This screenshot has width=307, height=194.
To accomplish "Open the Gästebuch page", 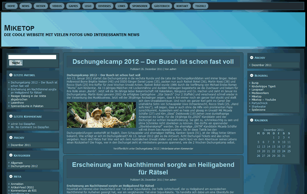I will pyautogui.click(x=162, y=6).
